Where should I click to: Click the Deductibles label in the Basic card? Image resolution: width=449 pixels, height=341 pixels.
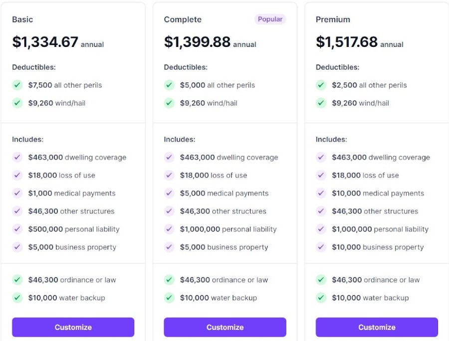(x=30, y=67)
